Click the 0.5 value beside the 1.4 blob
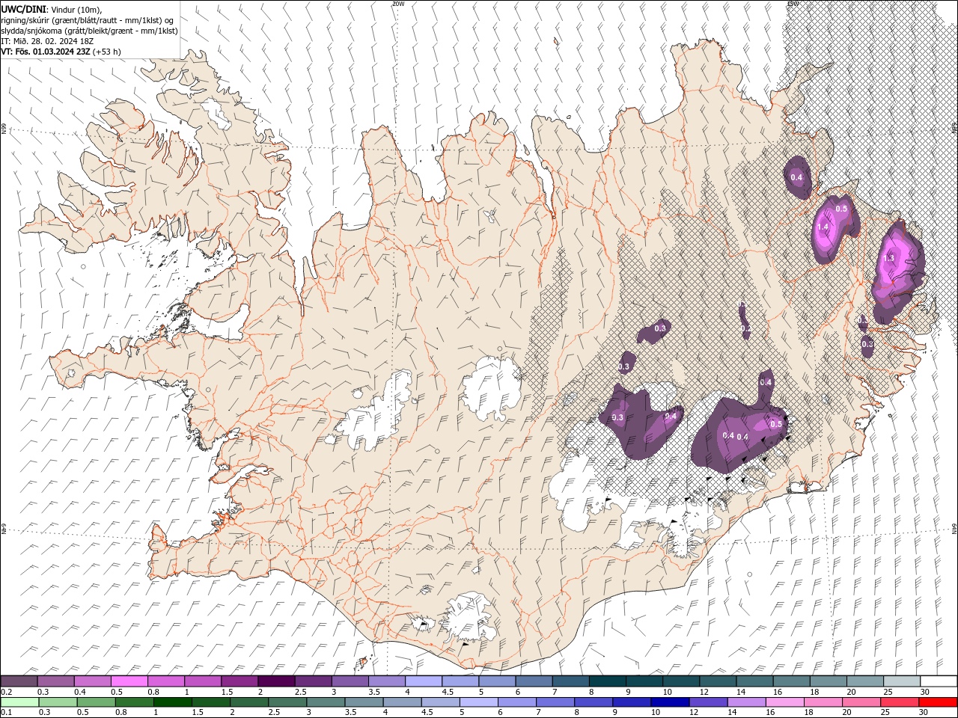958x718 pixels. coord(841,209)
